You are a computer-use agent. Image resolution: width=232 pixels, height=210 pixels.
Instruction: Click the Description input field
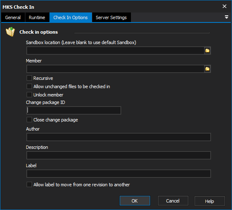pos(118,156)
